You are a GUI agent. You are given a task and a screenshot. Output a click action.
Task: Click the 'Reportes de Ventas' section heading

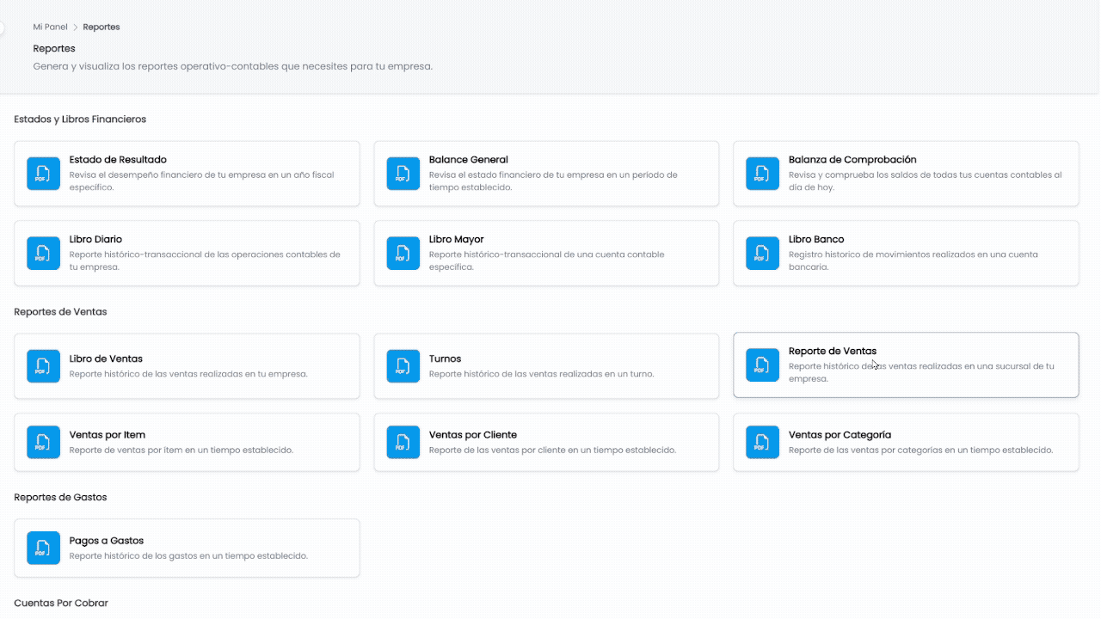[60, 312]
